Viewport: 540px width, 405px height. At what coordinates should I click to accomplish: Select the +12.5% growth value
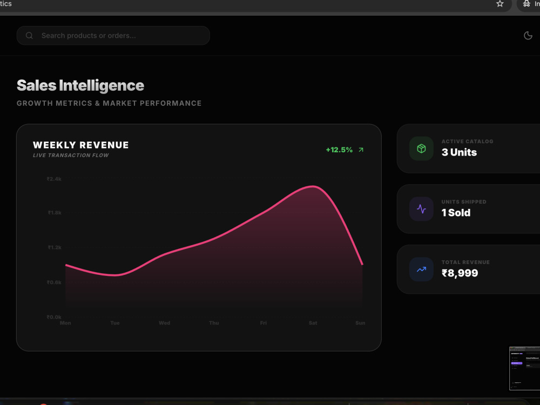[x=339, y=150]
